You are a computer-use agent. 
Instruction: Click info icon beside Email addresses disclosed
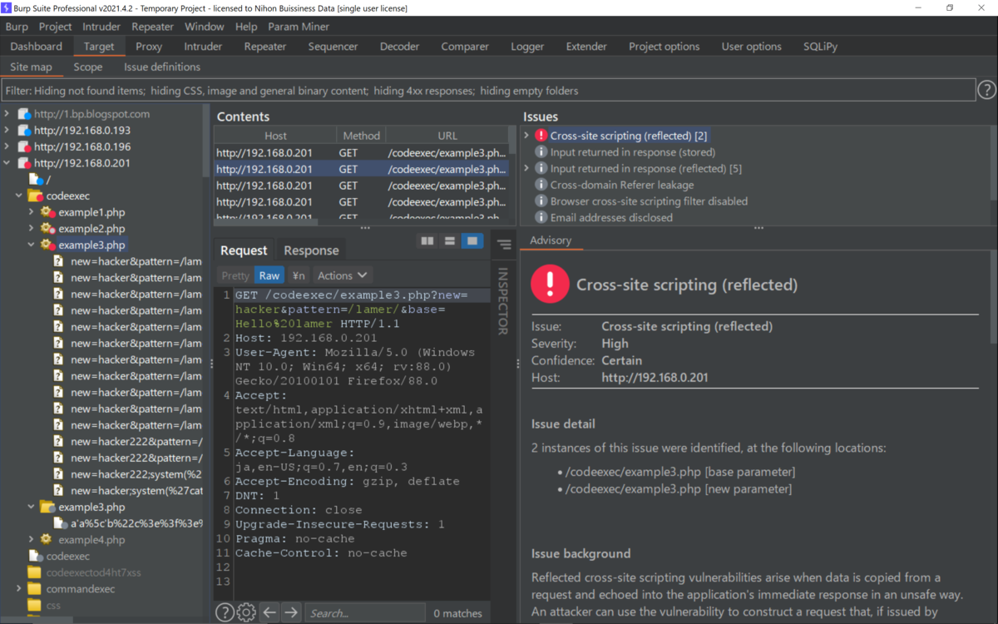click(x=541, y=218)
